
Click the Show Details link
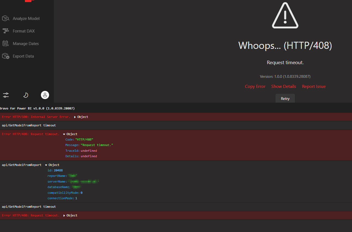tap(284, 86)
